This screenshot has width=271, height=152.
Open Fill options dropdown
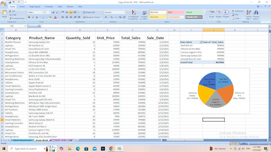(236, 15)
